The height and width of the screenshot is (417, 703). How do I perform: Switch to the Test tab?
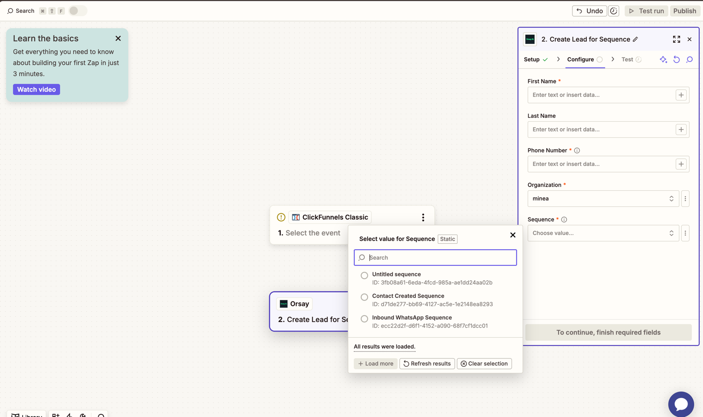(632, 59)
